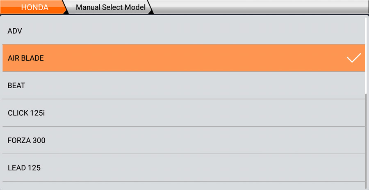Click the scrollbar track below the thumb
The image size is (369, 190).
(x=366, y=140)
